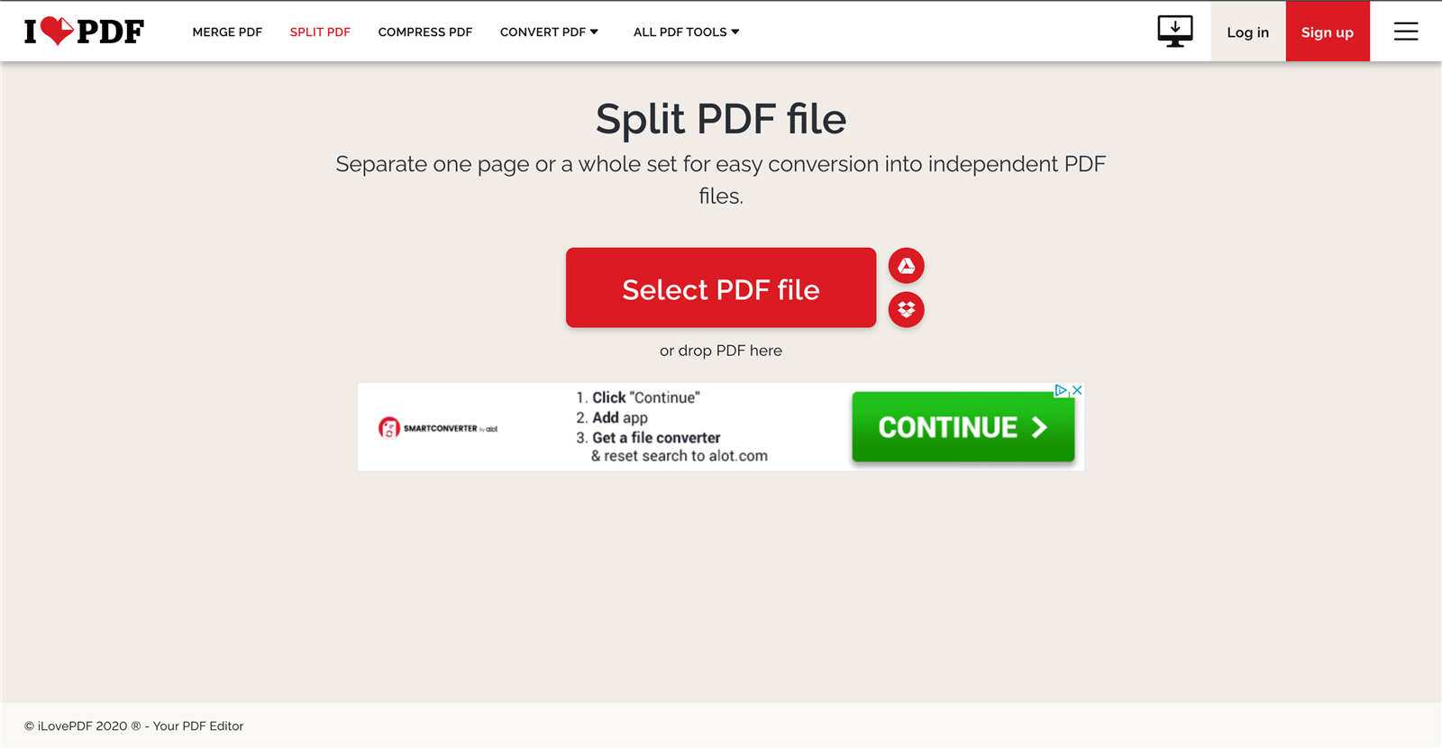Click the AdChoices triangle icon

[x=1062, y=390]
